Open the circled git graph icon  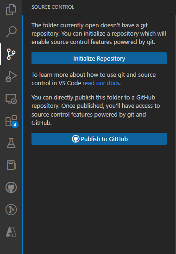point(11,210)
